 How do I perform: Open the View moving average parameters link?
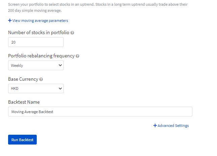click(x=40, y=21)
